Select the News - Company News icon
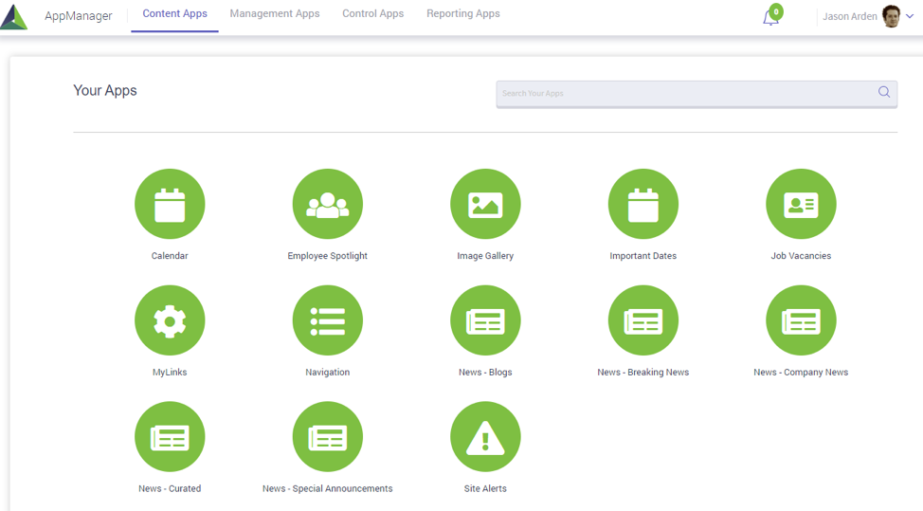923x511 pixels. (x=801, y=320)
